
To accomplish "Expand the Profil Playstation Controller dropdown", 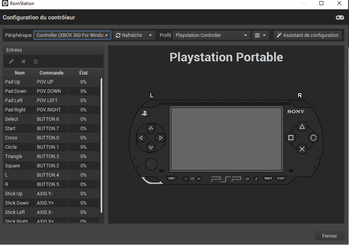I will pos(211,35).
